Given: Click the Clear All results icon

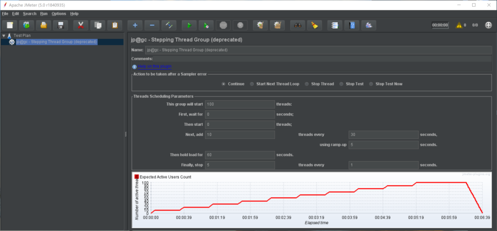Looking at the screenshot, I should [278, 25].
